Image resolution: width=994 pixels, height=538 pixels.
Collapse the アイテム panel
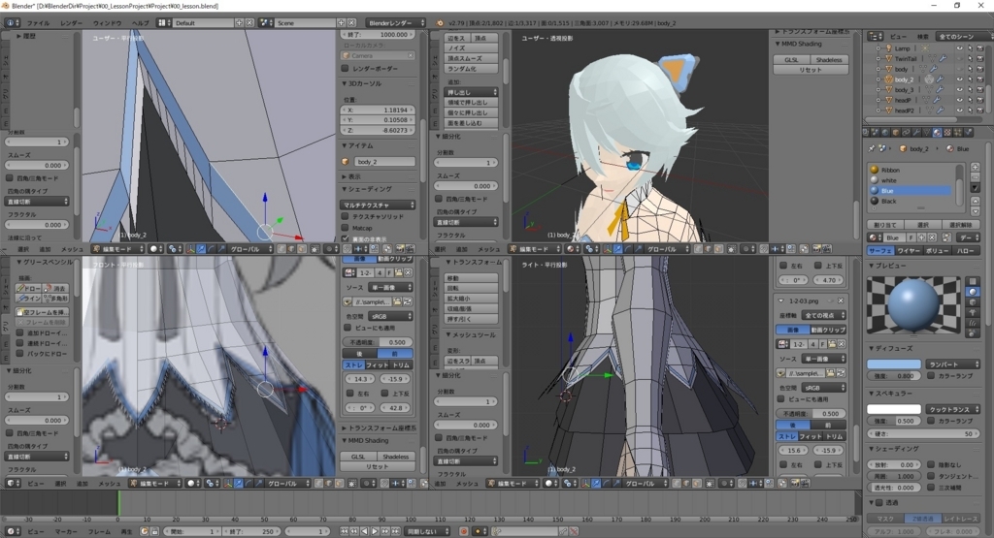[357, 145]
